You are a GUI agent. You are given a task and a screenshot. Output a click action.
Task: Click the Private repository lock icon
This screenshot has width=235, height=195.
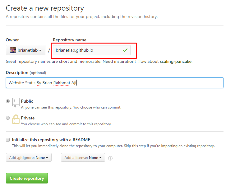16,119
